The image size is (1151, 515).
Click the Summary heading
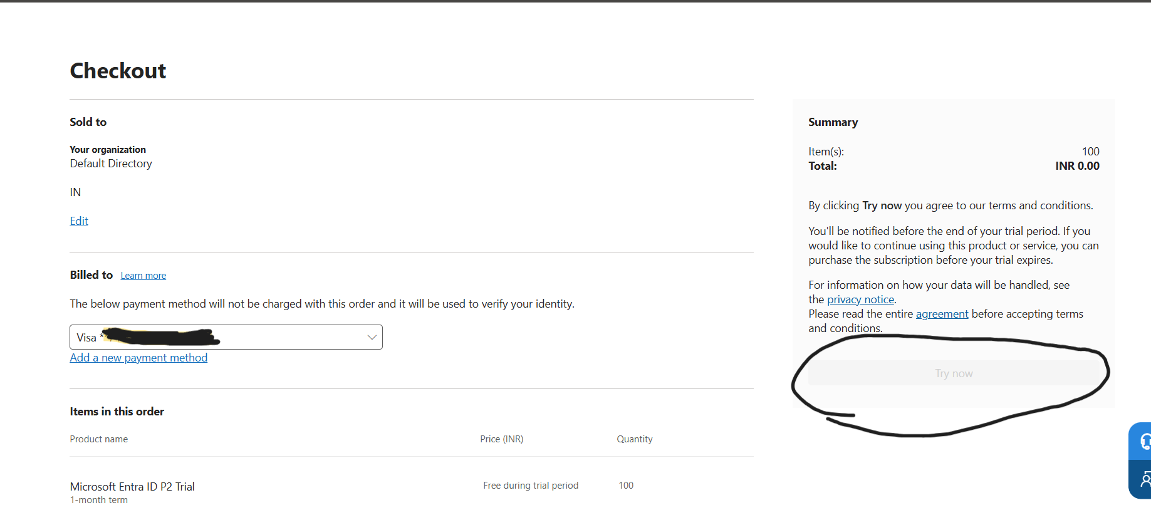pyautogui.click(x=833, y=122)
